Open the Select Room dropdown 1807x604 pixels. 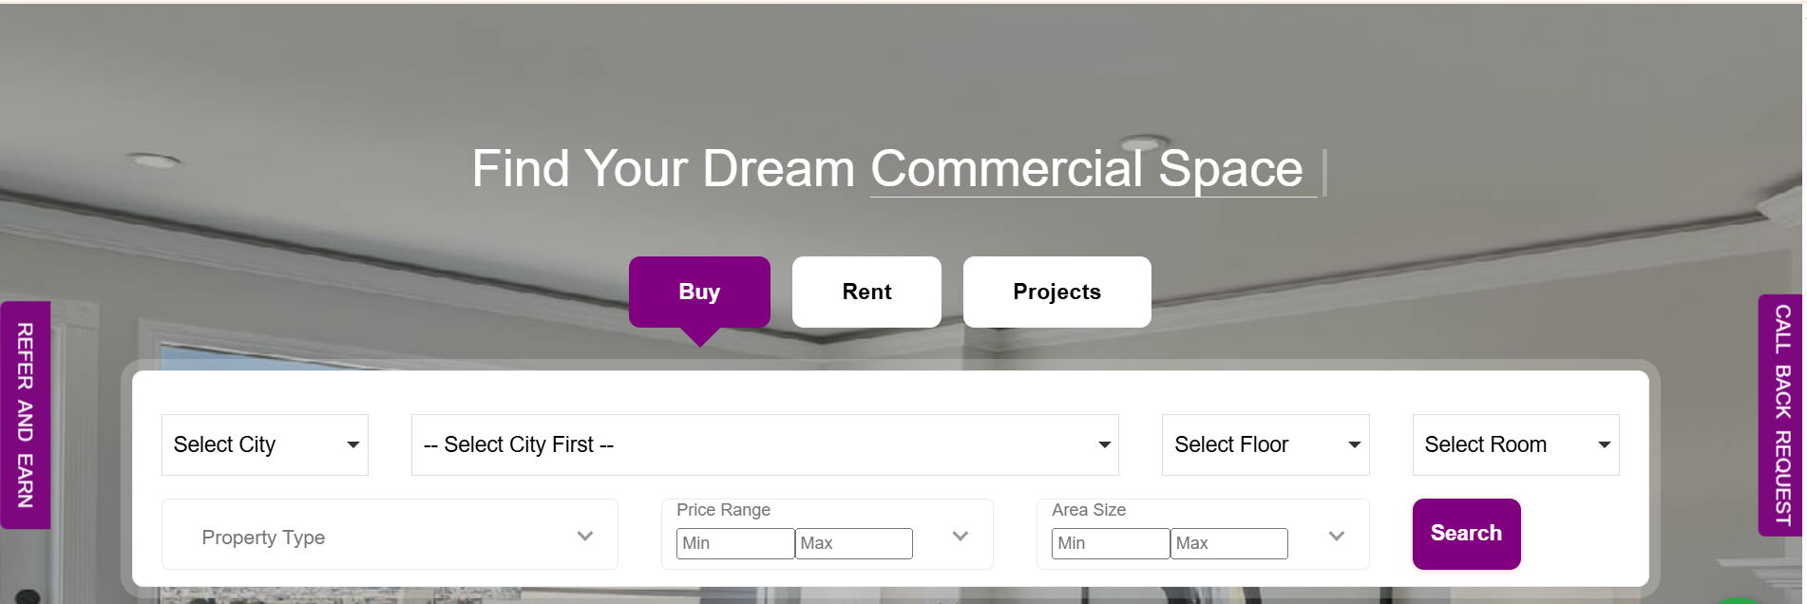1515,444
